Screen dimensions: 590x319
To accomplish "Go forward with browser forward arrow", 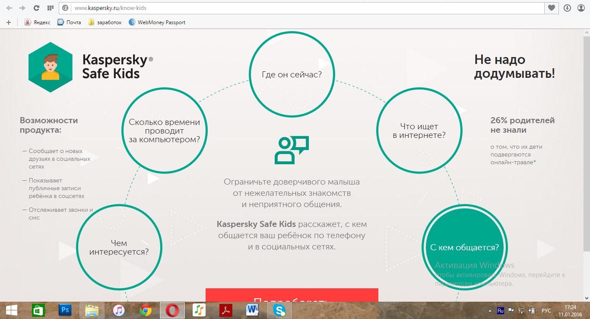I will coord(23,8).
